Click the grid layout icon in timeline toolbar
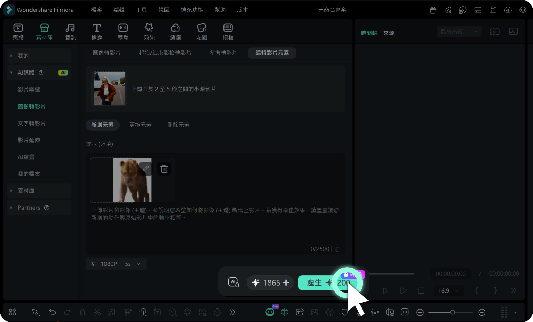Viewport: 533px width, 322px height. [12, 312]
